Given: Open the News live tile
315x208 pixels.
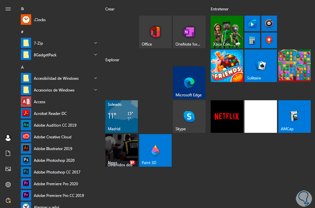Looking at the screenshot, I should (122, 150).
